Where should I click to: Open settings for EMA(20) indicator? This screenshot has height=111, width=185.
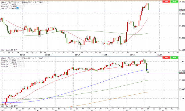pyautogui.click(x=20, y=8)
